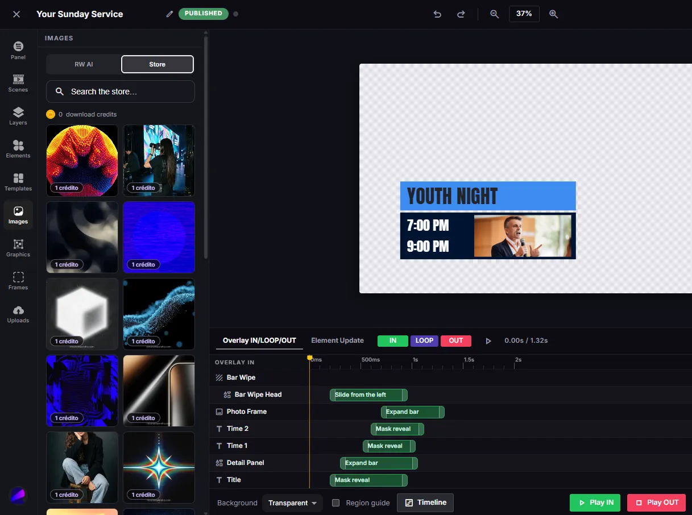Select the LOOP animation phase

coord(424,341)
